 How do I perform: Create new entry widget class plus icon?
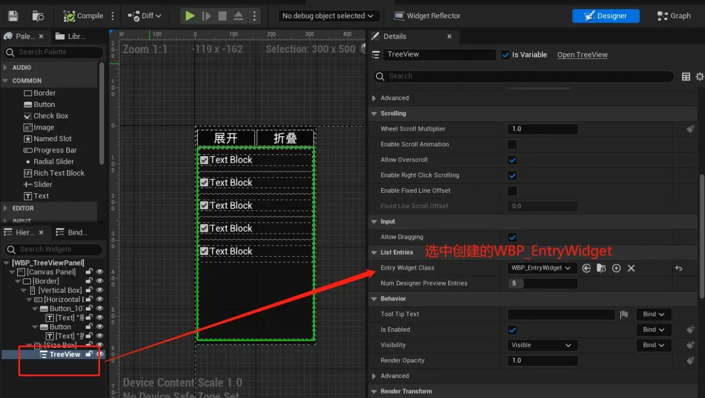(x=616, y=268)
